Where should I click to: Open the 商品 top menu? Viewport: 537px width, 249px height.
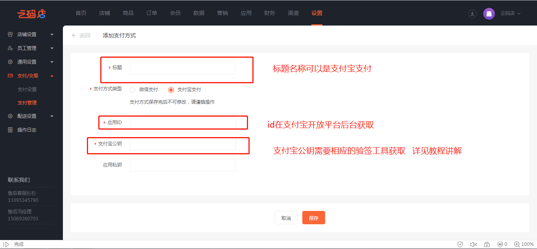(128, 13)
